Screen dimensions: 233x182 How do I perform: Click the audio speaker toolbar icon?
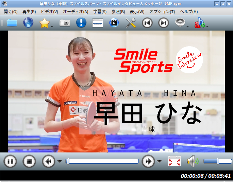180,22
